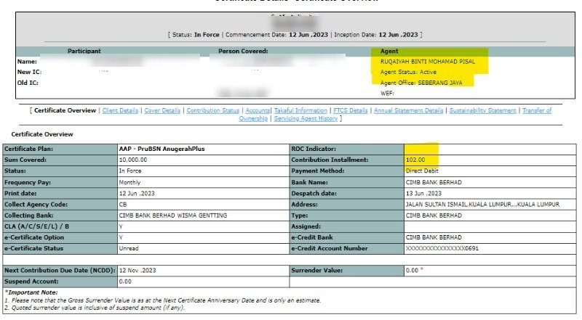Viewport: 582px width, 320px height.
Task: Click the Participant column header
Action: pos(84,51)
